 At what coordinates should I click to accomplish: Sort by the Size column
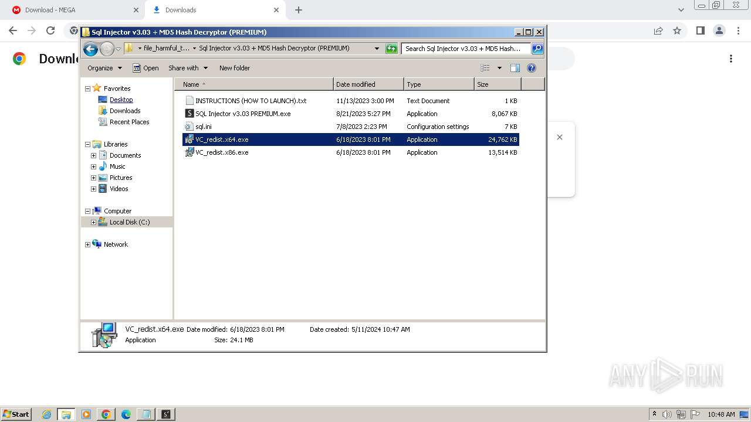498,84
